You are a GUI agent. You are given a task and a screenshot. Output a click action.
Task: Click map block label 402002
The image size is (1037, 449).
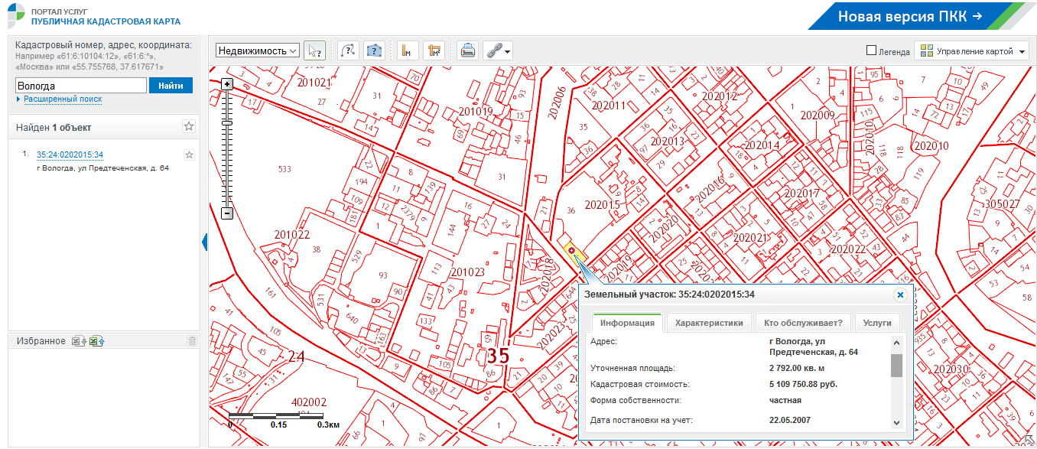309,402
